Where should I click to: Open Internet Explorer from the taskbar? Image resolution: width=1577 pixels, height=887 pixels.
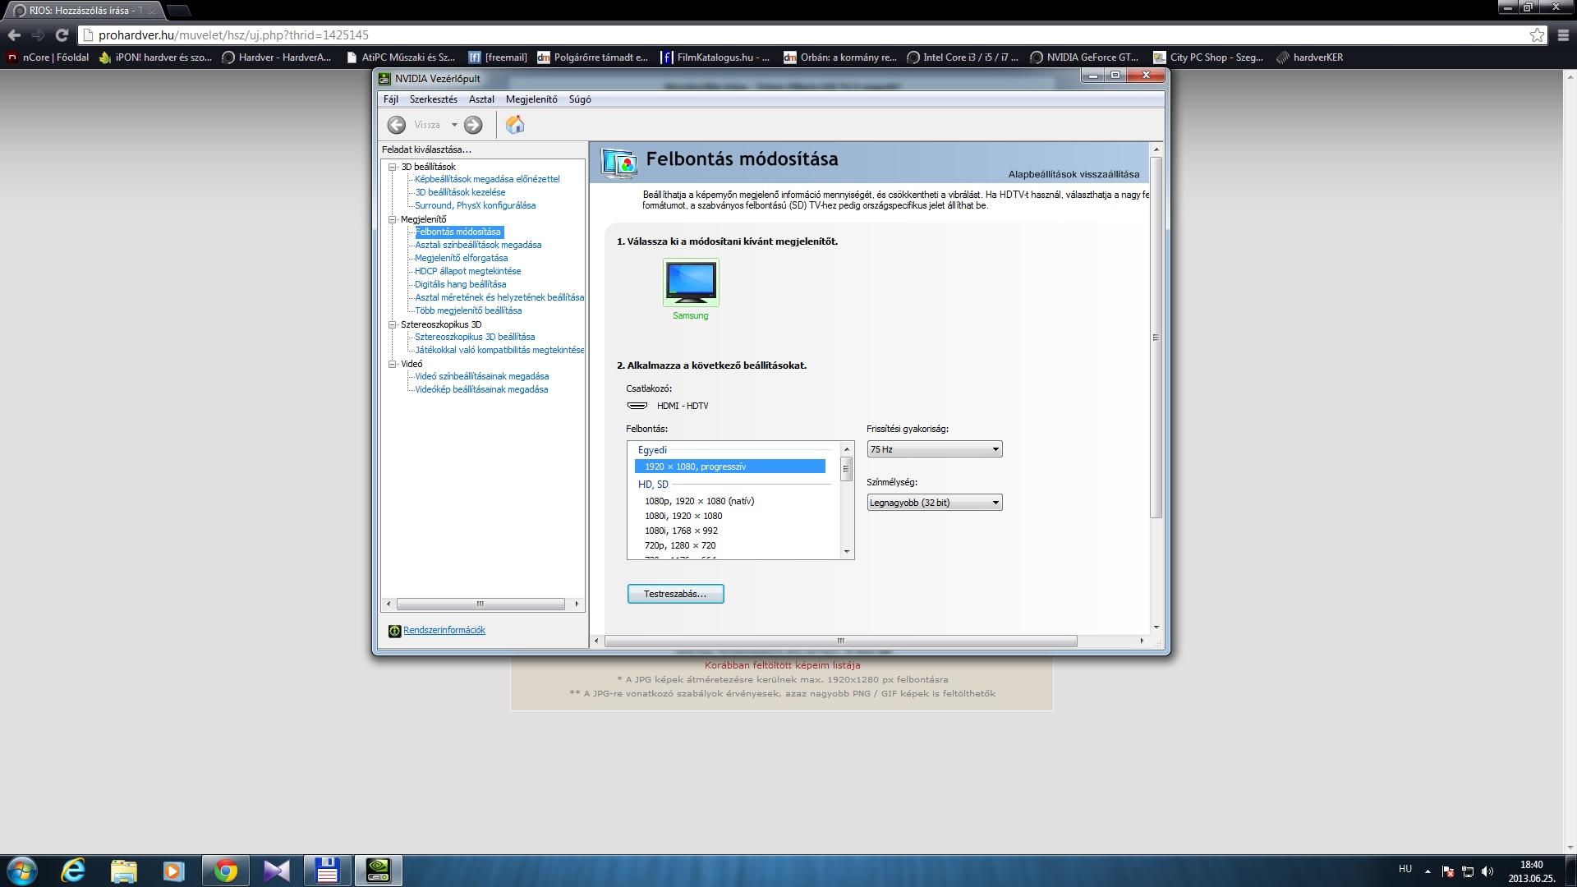coord(73,871)
